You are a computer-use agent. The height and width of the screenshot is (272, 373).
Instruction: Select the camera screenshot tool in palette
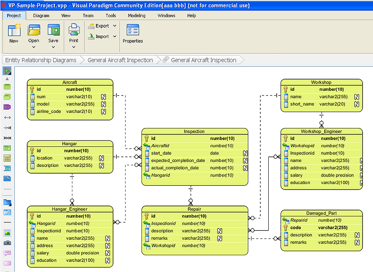click(x=7, y=243)
